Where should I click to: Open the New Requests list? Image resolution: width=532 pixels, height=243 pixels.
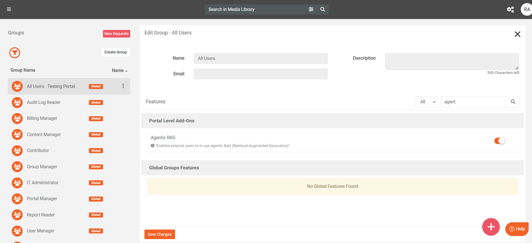pyautogui.click(x=116, y=34)
